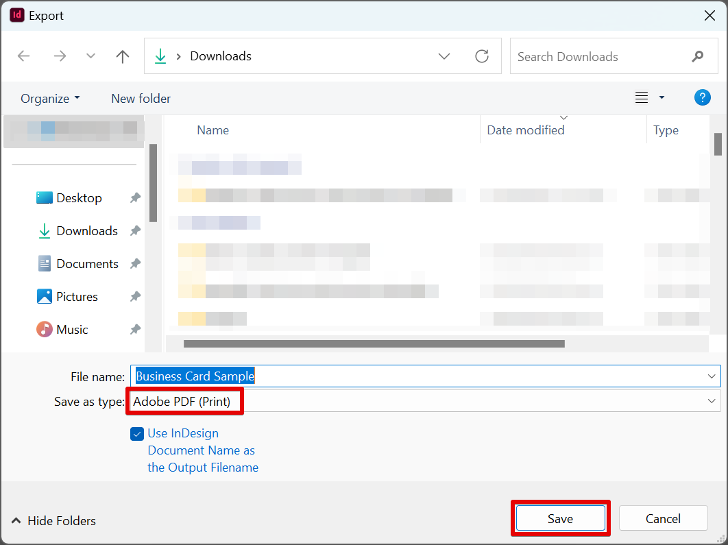Click the search magnifier icon
The image size is (728, 545).
[x=698, y=56]
